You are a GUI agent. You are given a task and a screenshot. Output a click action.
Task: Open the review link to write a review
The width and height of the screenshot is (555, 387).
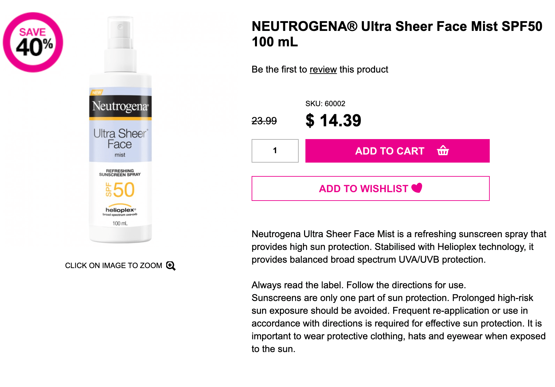coord(323,70)
